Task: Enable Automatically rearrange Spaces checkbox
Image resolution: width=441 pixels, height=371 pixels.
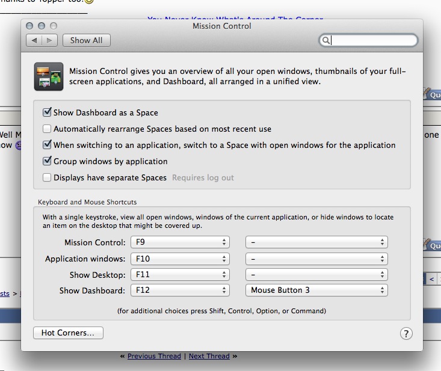Action: 47,129
